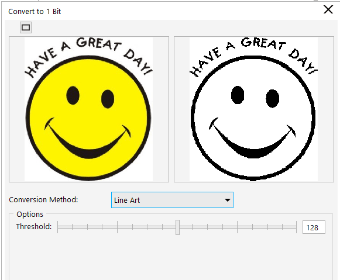Click the Conversion Method label

pos(43,200)
